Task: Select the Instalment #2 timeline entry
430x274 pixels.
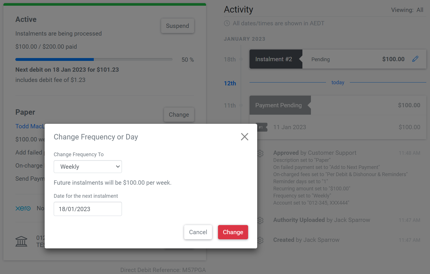Action: [338, 59]
